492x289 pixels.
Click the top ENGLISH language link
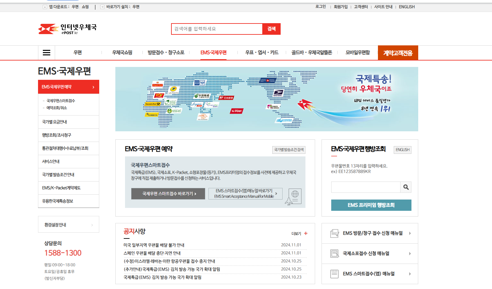click(407, 7)
